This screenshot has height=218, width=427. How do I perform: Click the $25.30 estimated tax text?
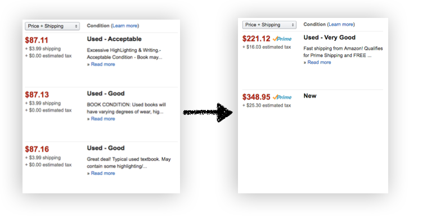point(267,105)
